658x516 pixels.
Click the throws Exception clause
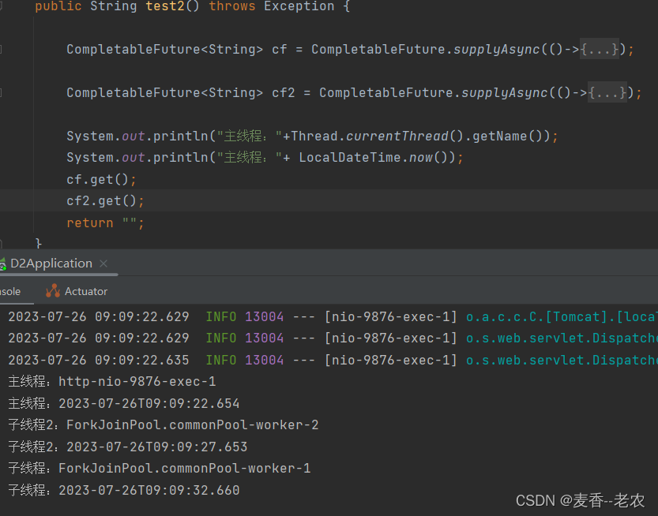coord(272,6)
